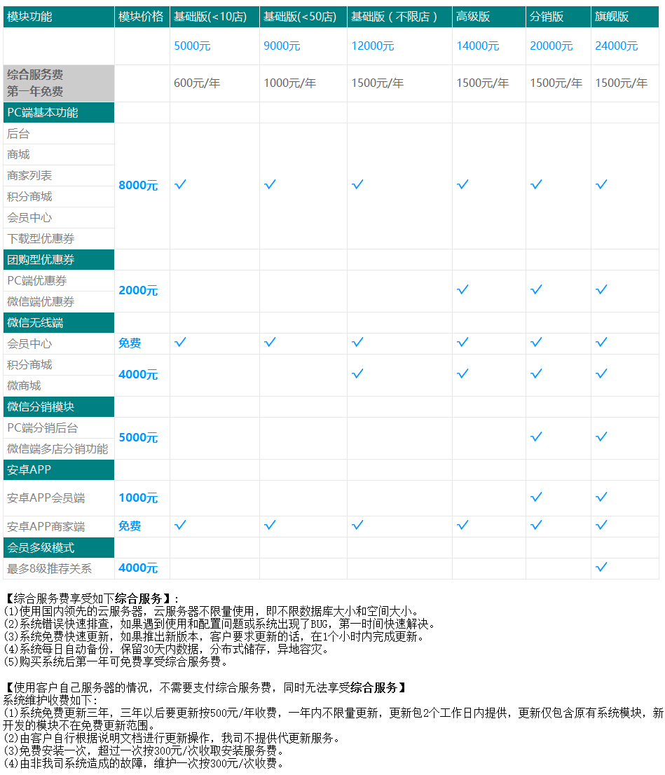Click checkmark for 8000元 row under 基础版(<50店)

click(270, 184)
